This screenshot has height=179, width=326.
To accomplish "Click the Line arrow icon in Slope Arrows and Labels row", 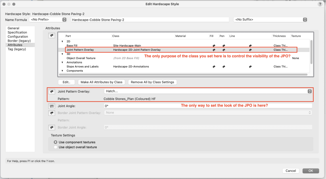I will (x=250, y=67).
